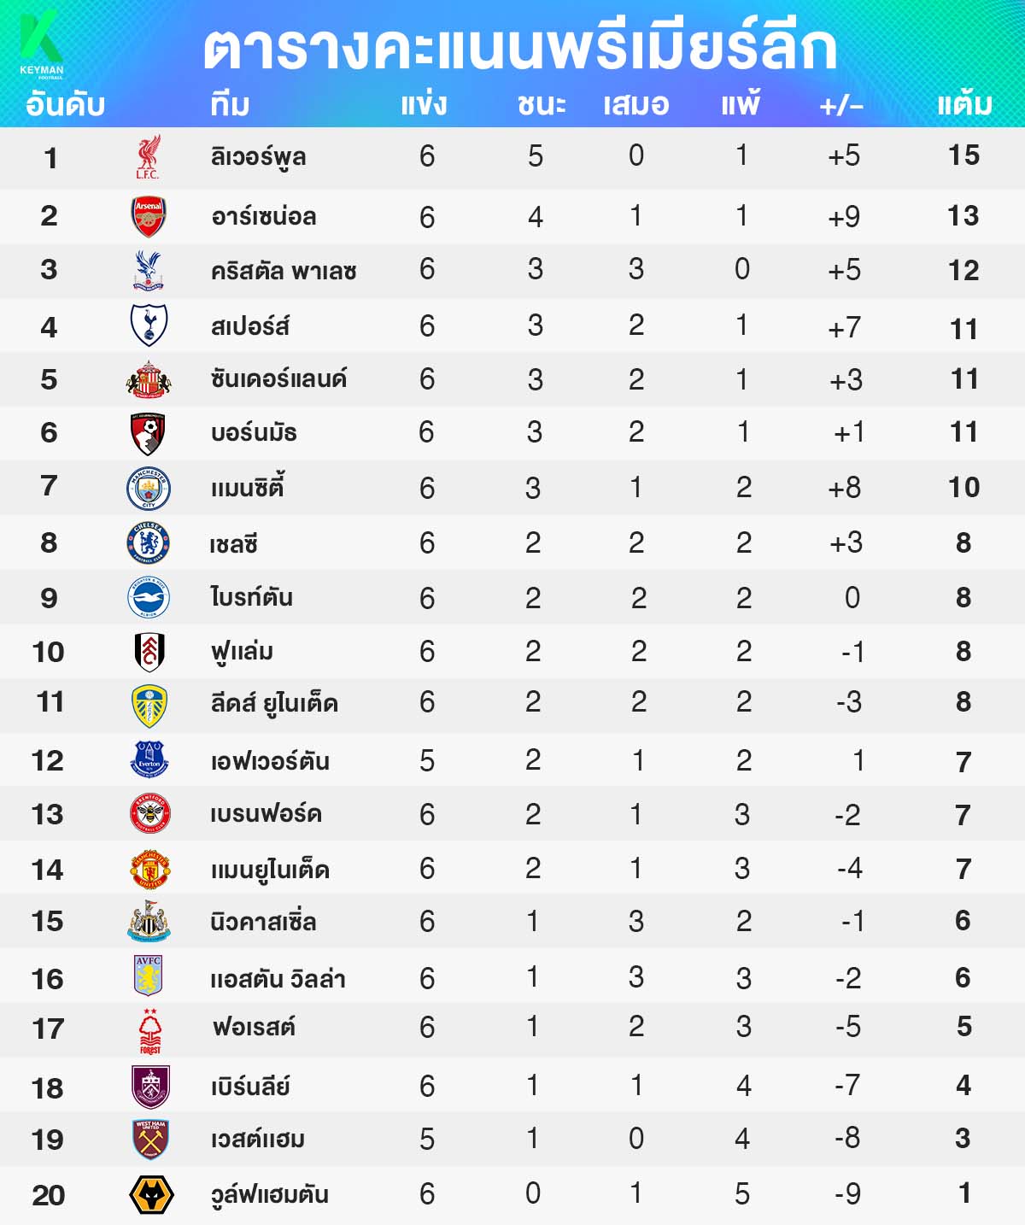Click the Manchester City crest

pos(148,489)
